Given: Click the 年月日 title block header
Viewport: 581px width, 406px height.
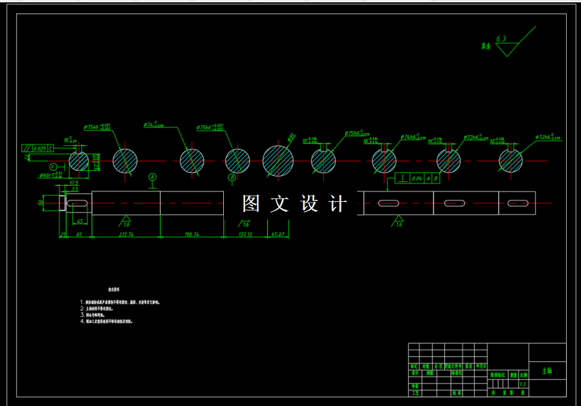Looking at the screenshot, I should click(x=480, y=366).
